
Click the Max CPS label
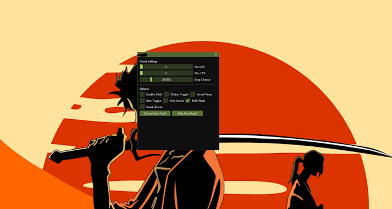pyautogui.click(x=200, y=74)
